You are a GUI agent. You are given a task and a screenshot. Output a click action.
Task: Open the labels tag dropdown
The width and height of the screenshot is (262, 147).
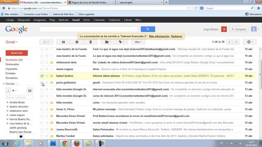click(121, 42)
